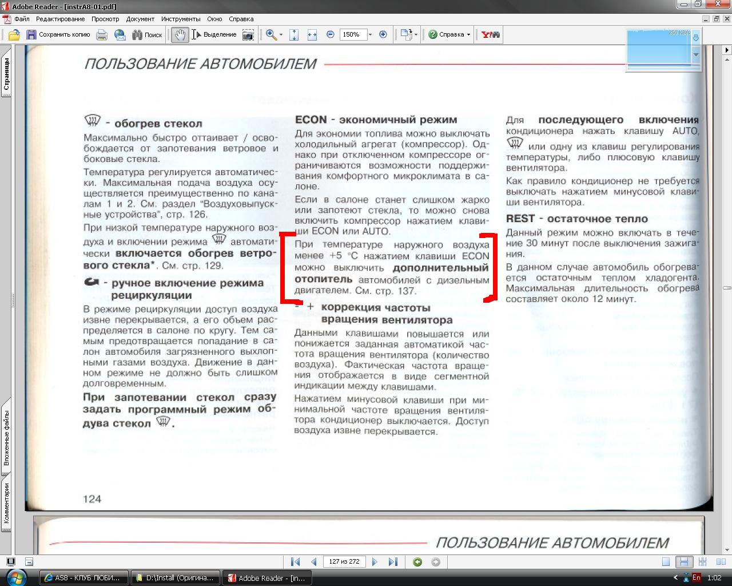Click the Print icon in toolbar

(102, 35)
